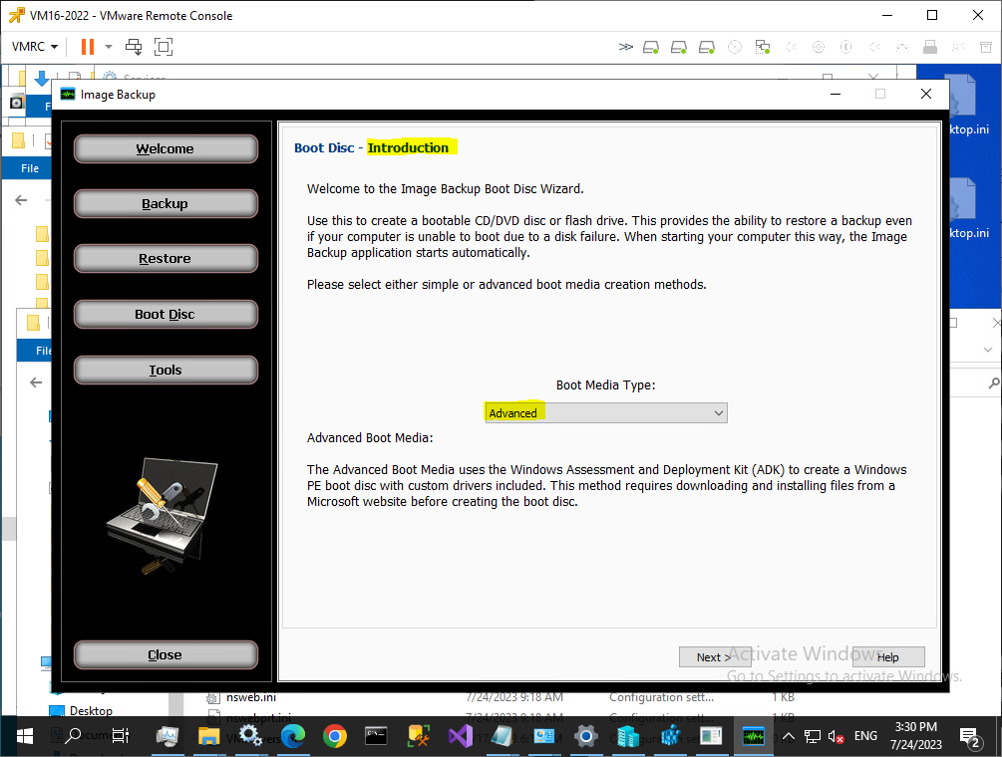Open the Restore section
Screen dimensions: 1002x757
coord(166,259)
